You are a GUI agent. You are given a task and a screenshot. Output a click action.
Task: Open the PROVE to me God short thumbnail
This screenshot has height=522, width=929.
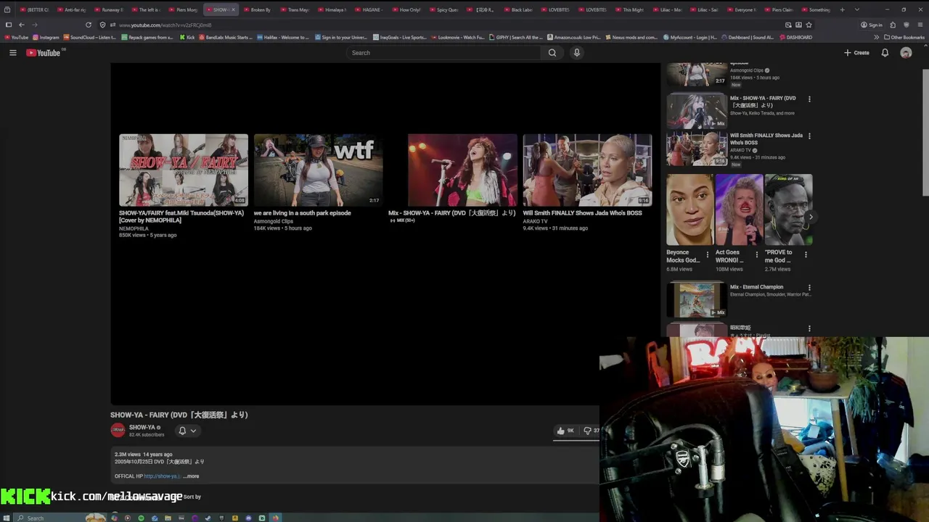tap(788, 210)
